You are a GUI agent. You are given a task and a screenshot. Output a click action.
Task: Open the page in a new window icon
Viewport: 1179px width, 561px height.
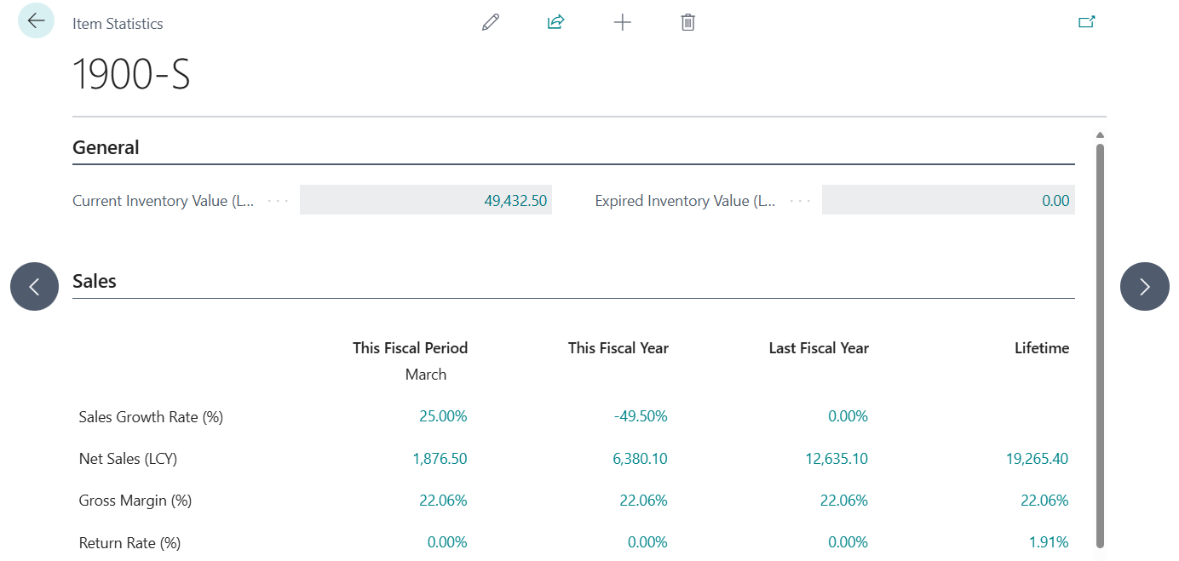1087,20
